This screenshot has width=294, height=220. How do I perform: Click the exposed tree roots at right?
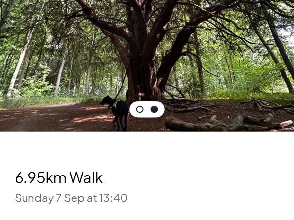[x=266, y=105]
